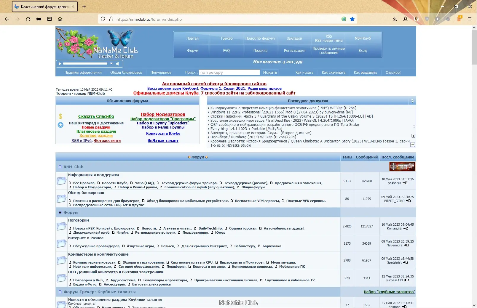Mute the audio player speaker
477x308 pixels.
pyautogui.click(x=118, y=64)
